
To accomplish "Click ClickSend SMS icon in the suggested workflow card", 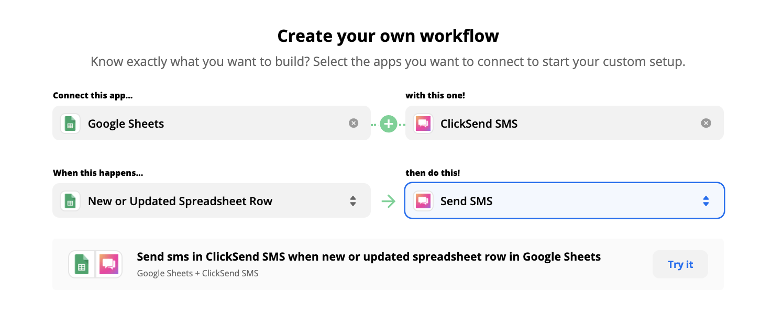I will point(109,264).
